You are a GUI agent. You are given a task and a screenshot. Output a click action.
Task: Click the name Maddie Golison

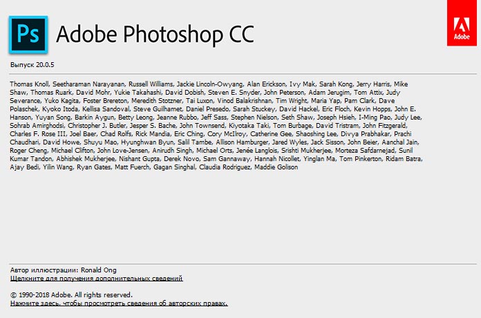[276, 167]
